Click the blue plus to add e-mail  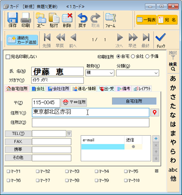[x=156, y=138]
